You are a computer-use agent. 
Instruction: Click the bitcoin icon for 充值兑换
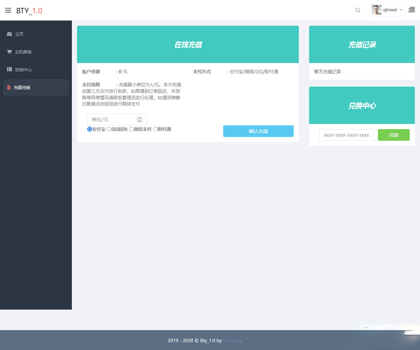[x=9, y=87]
